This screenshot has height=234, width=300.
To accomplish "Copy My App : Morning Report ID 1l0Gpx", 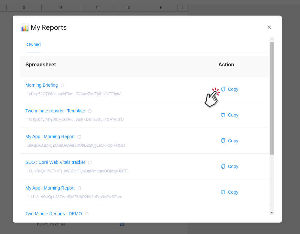I will tap(230, 141).
